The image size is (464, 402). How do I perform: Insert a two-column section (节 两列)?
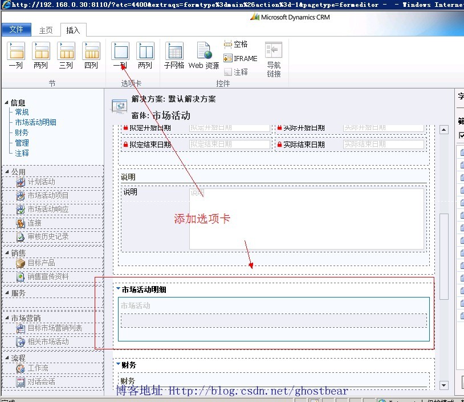pos(41,55)
